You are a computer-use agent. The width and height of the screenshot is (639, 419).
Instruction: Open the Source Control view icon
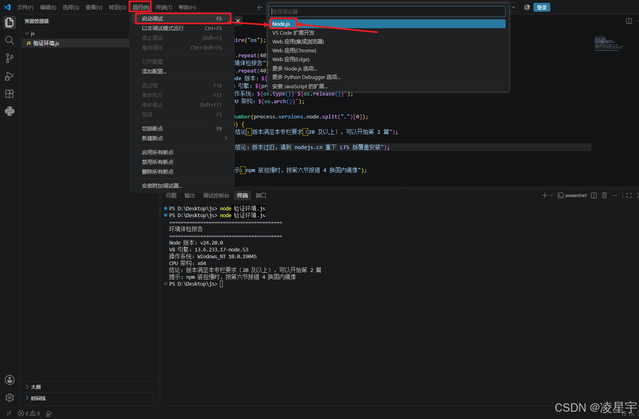click(x=10, y=58)
